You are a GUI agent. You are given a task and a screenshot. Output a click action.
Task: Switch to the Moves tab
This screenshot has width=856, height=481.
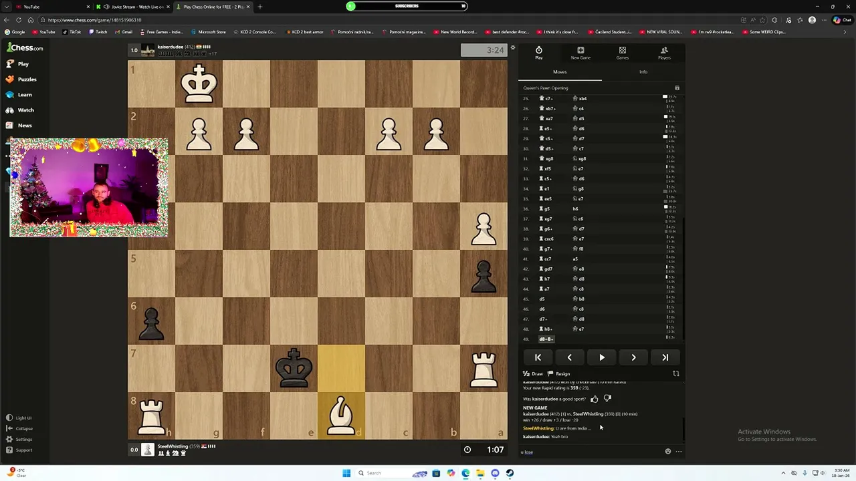(x=560, y=72)
